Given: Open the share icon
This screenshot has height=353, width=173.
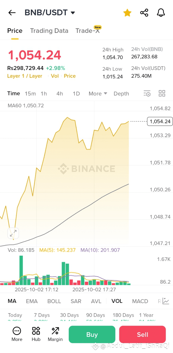Looking at the screenshot, I should pos(144,12).
